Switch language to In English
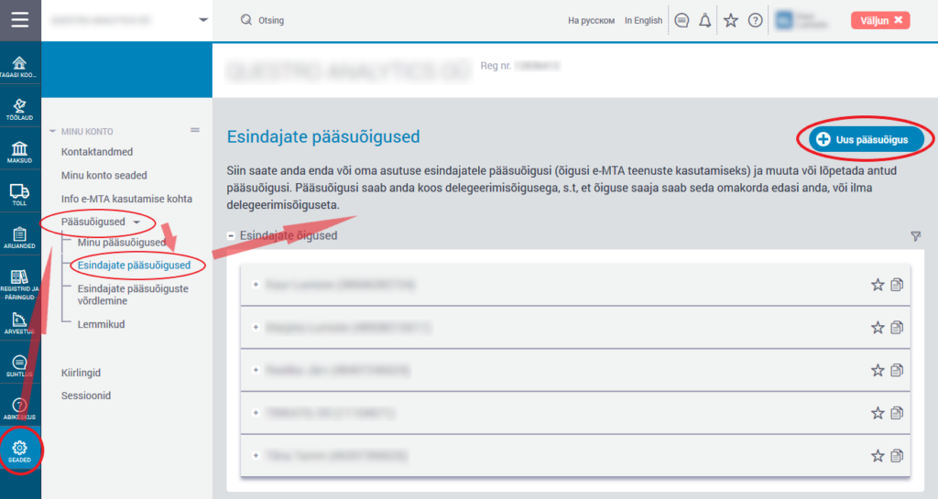The height and width of the screenshot is (499, 938). click(644, 20)
